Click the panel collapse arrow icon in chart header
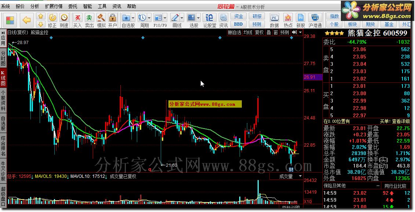This screenshot has width=415, height=212. click(294, 32)
